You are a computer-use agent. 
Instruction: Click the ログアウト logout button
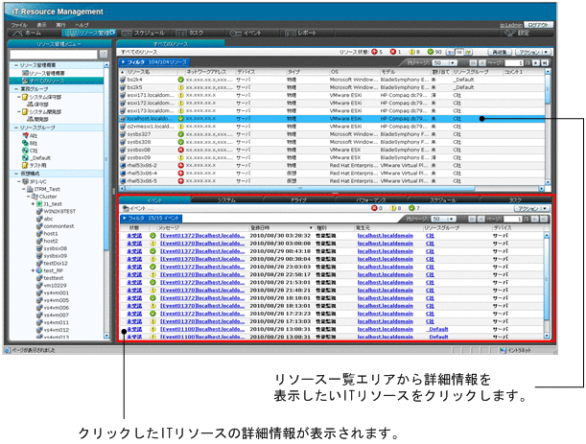coord(538,25)
